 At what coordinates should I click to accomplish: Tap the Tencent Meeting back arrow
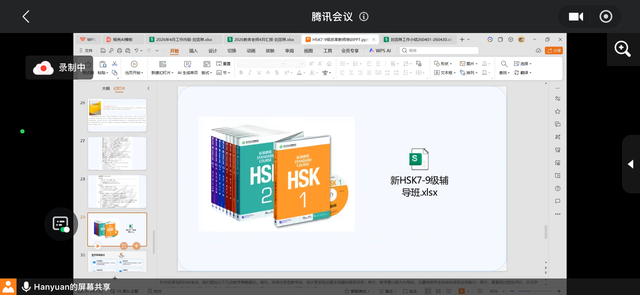26,17
